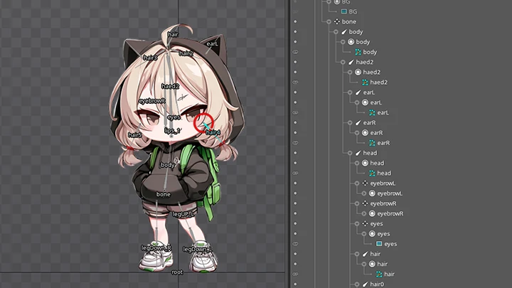Select the 'hair5' bone label in the viewport
Image resolution: width=512 pixels, height=288 pixels.
135,134
